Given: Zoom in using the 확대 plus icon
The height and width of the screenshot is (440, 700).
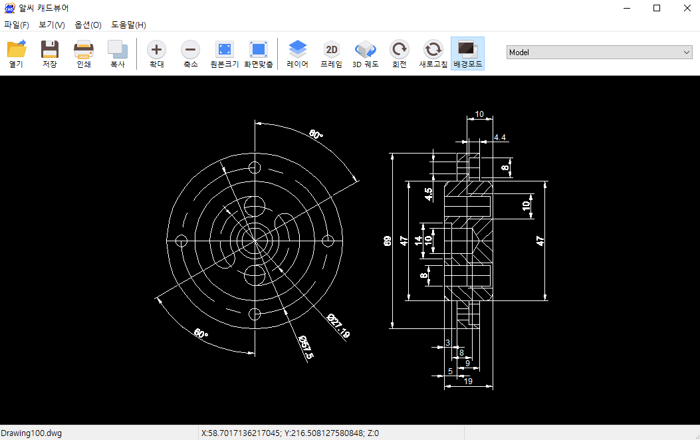Looking at the screenshot, I should tap(156, 53).
